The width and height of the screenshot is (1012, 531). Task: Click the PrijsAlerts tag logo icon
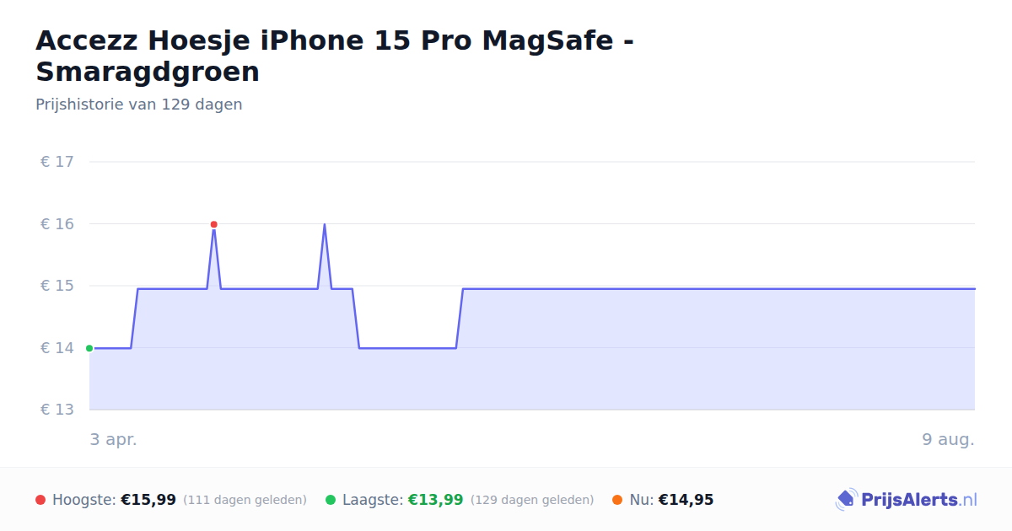pos(846,500)
